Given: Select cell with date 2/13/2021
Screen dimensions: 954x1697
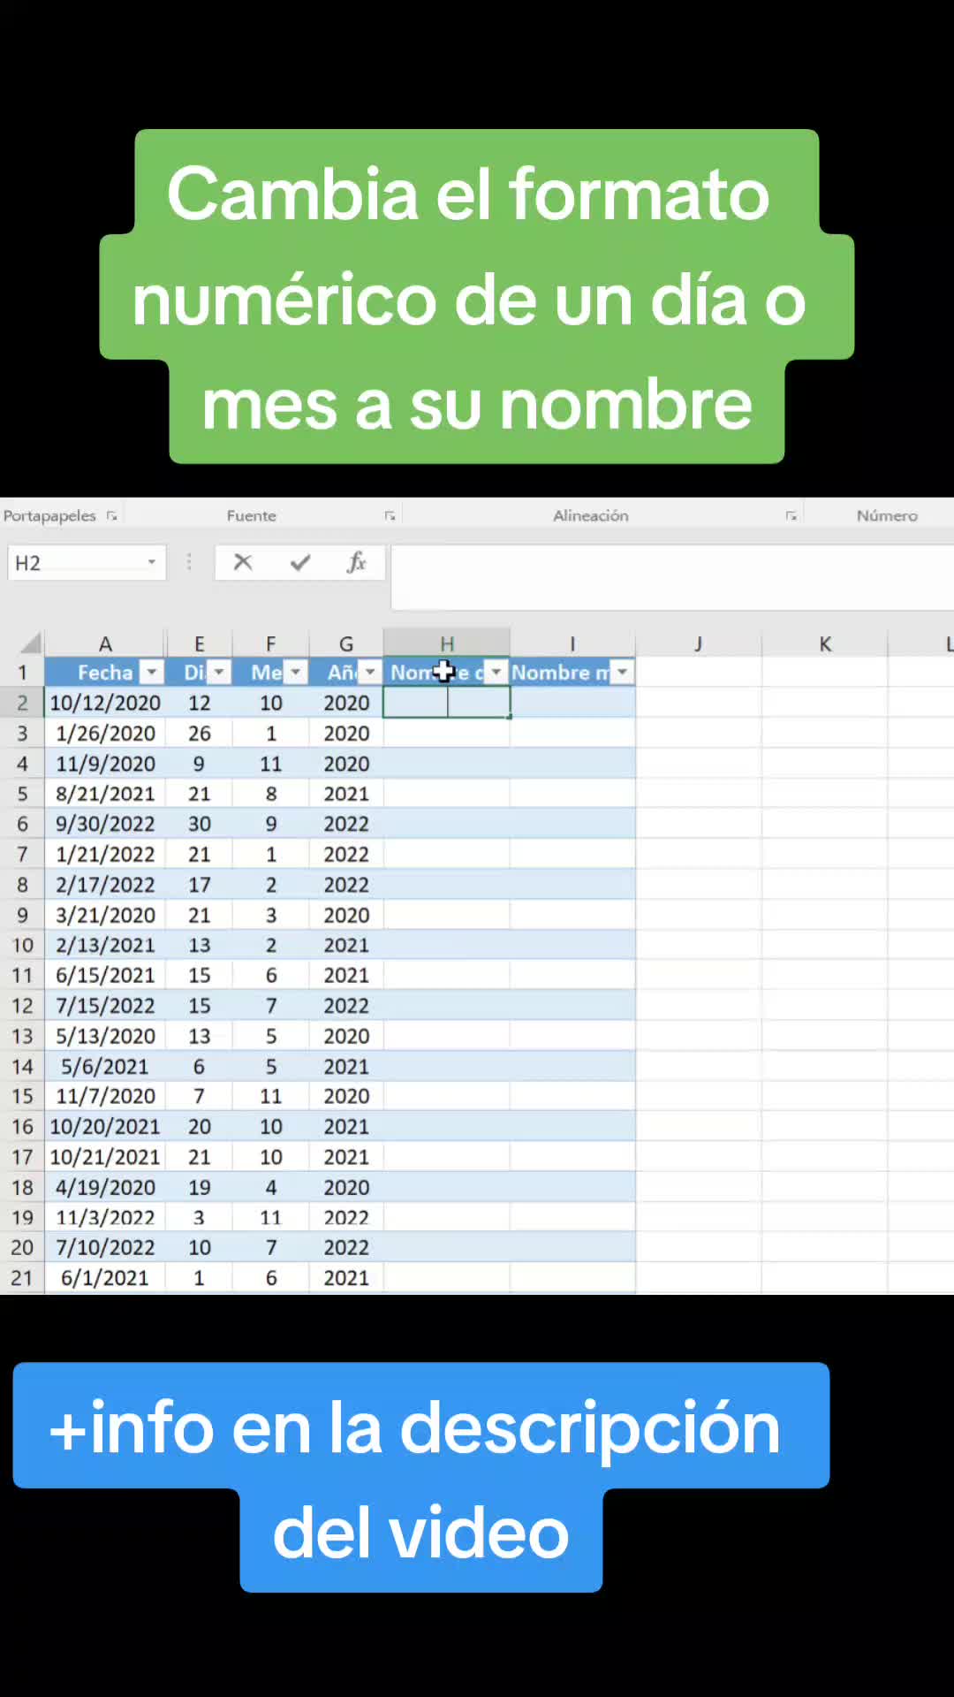Looking at the screenshot, I should [x=105, y=945].
